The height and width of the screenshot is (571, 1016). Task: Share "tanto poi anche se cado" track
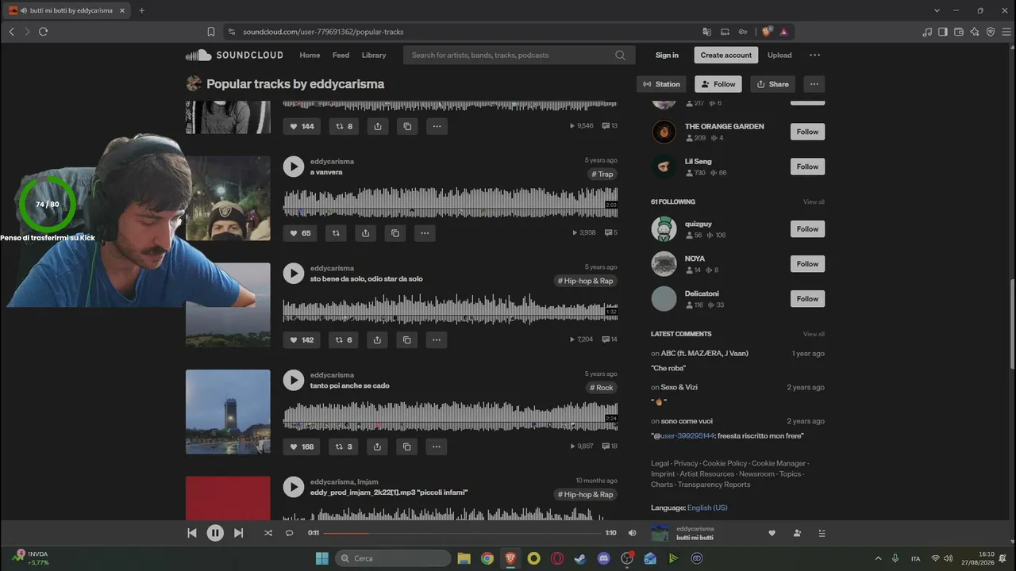pyautogui.click(x=378, y=446)
